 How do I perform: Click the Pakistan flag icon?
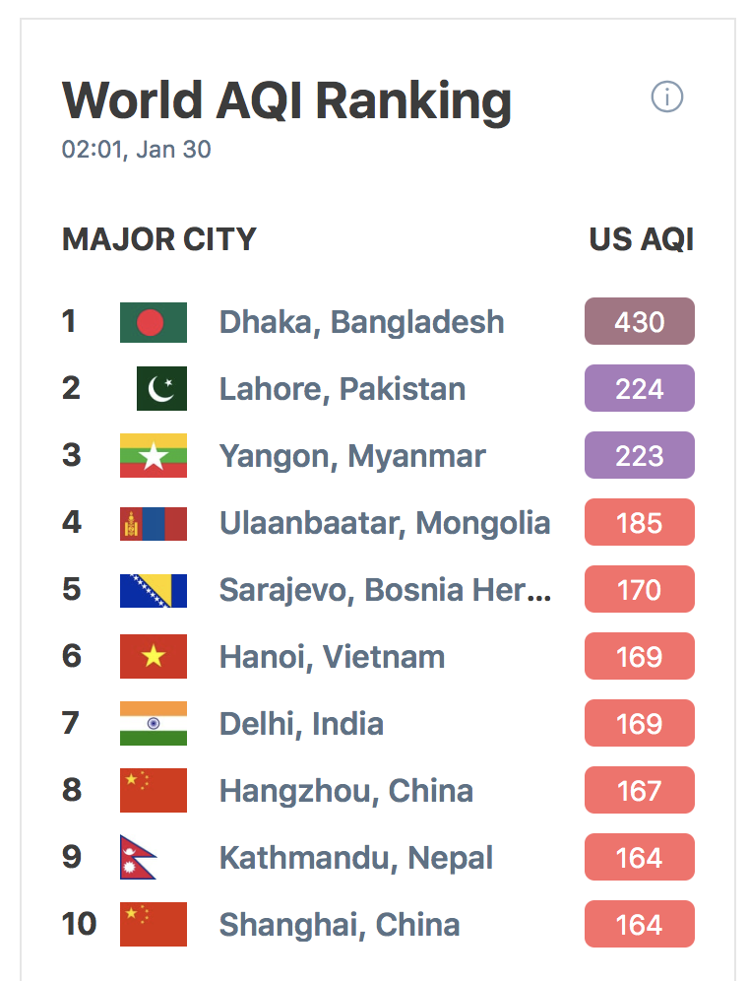pyautogui.click(x=161, y=388)
